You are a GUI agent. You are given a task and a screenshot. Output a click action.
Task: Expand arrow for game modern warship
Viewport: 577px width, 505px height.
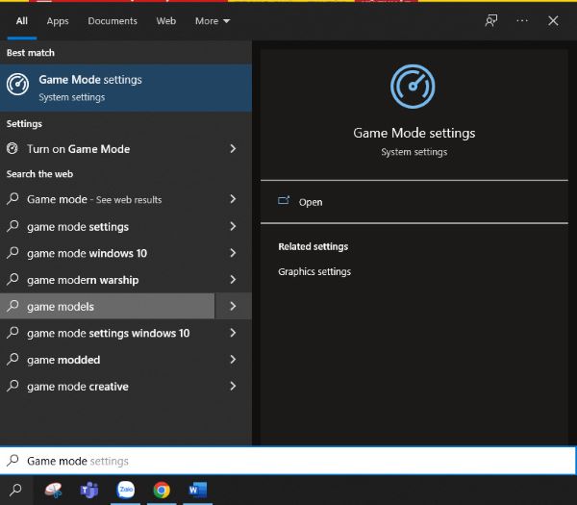pyautogui.click(x=233, y=279)
